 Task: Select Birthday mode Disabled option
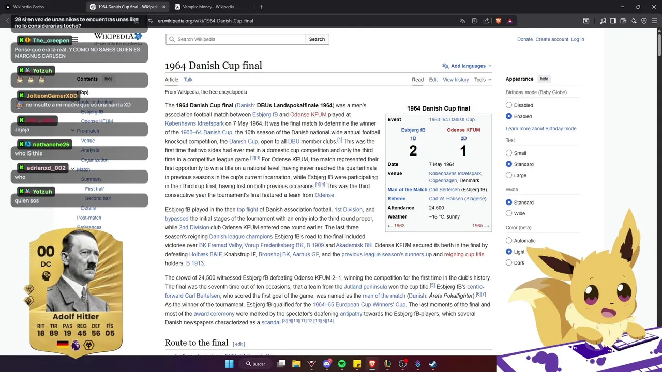pyautogui.click(x=509, y=105)
